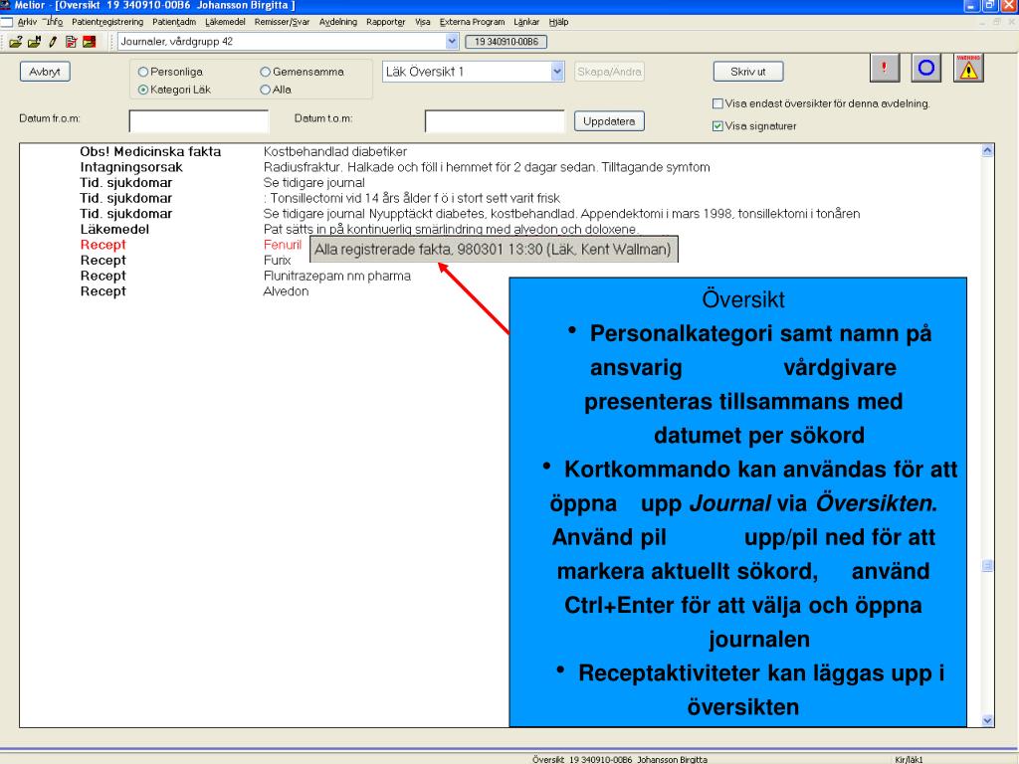Click the Uppdatera button
Viewport: 1019px width, 764px height.
(x=609, y=121)
